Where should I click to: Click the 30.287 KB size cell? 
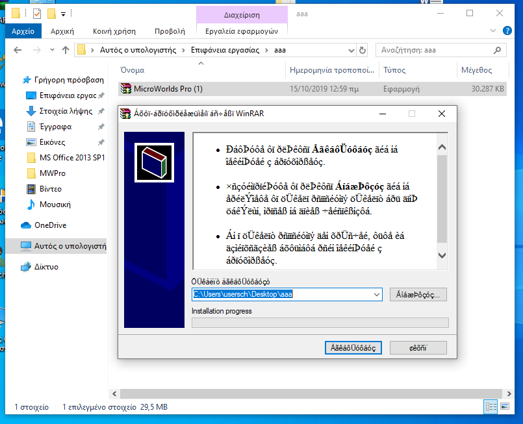point(488,89)
